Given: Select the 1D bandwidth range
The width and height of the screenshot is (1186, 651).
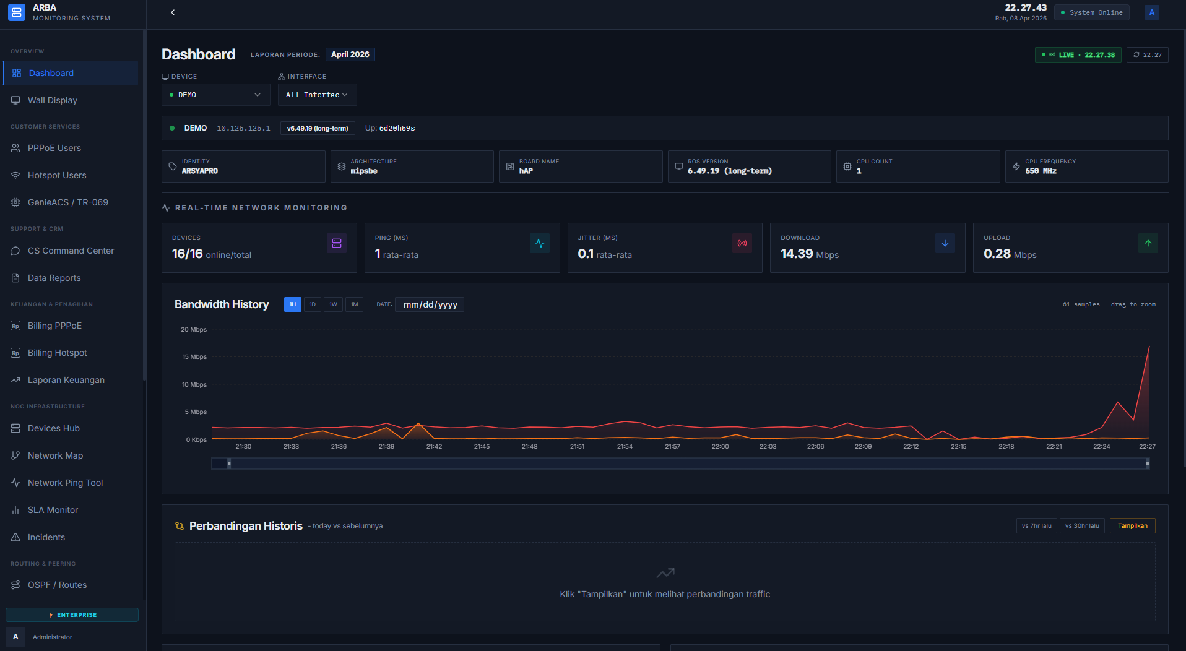Looking at the screenshot, I should (x=313, y=304).
